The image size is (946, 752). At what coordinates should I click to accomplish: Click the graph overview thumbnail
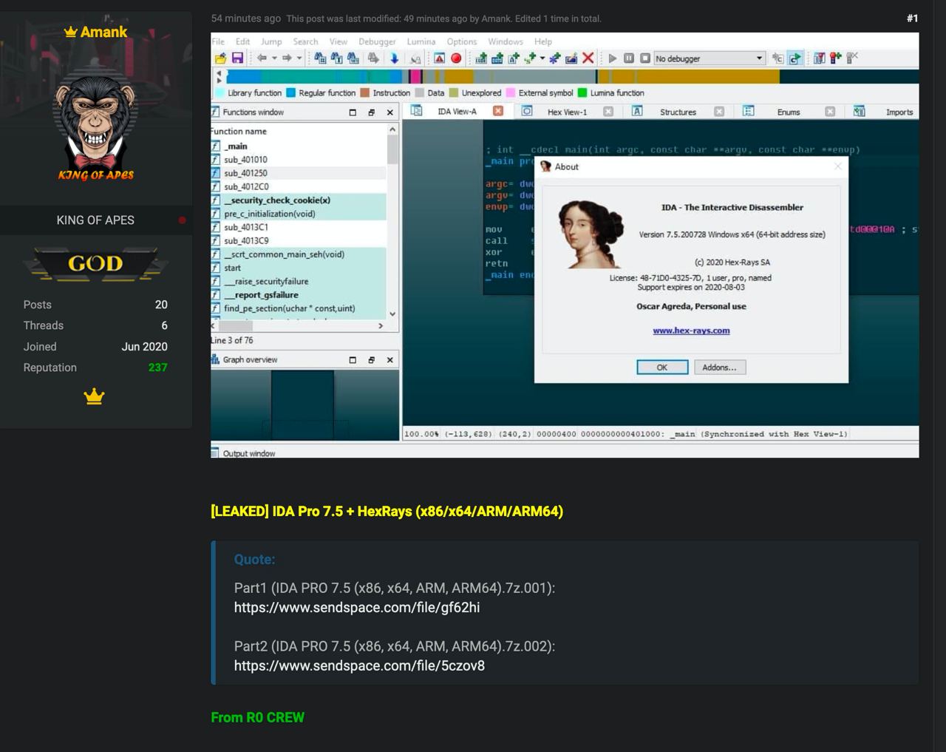point(305,405)
